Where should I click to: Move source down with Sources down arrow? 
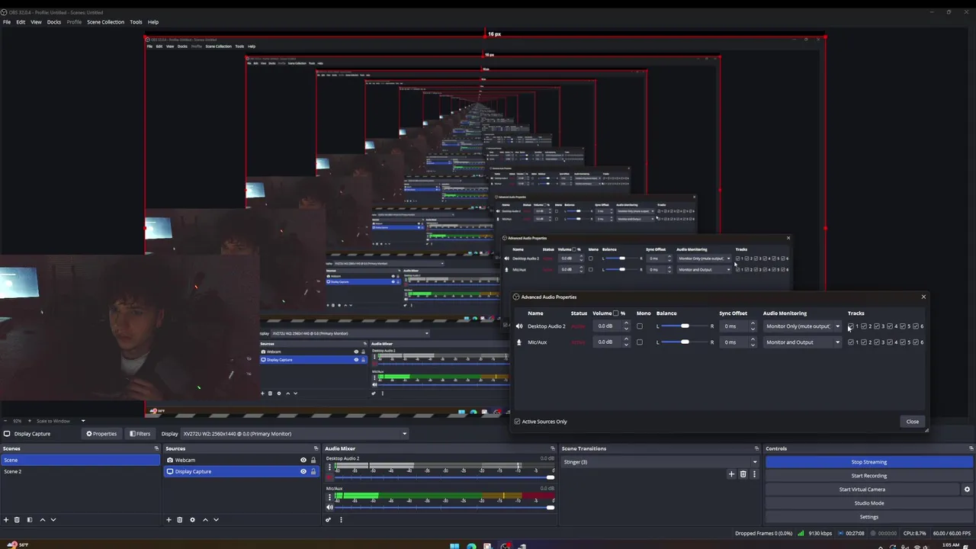click(216, 519)
